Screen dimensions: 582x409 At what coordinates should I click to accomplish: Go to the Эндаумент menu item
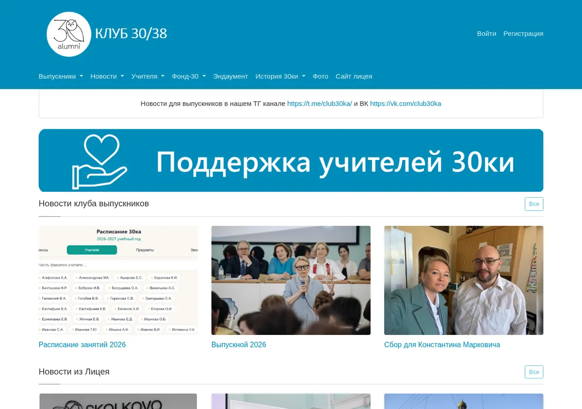click(x=230, y=76)
